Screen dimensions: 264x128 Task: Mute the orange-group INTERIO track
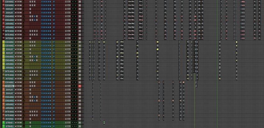pos(21,119)
